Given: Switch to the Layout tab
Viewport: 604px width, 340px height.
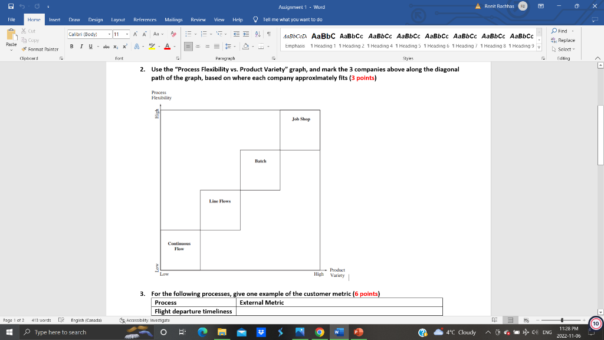Looking at the screenshot, I should pyautogui.click(x=118, y=19).
